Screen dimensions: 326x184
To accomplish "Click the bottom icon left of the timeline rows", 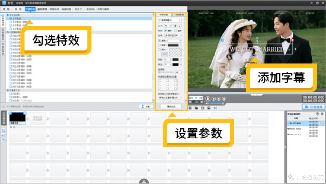I will click(x=4, y=140).
